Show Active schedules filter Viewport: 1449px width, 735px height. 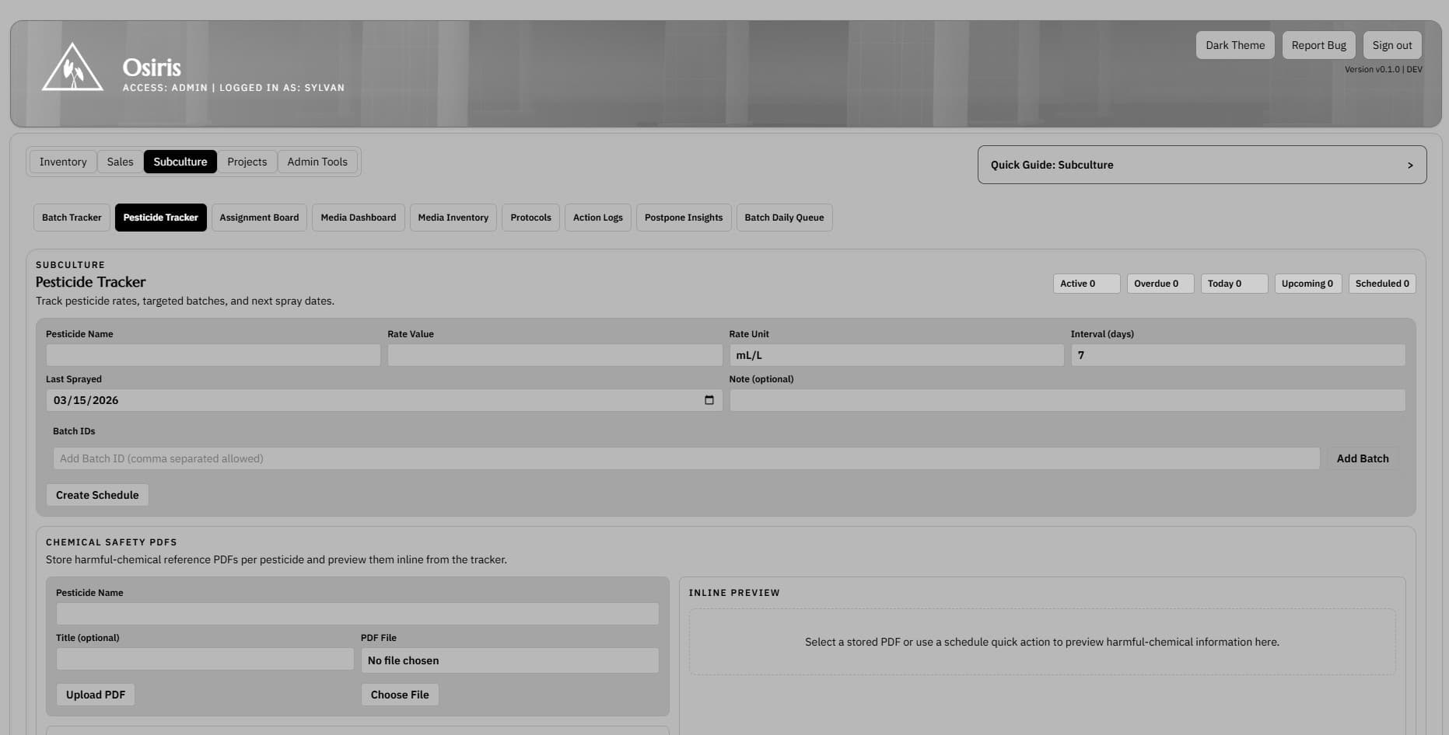pos(1086,284)
